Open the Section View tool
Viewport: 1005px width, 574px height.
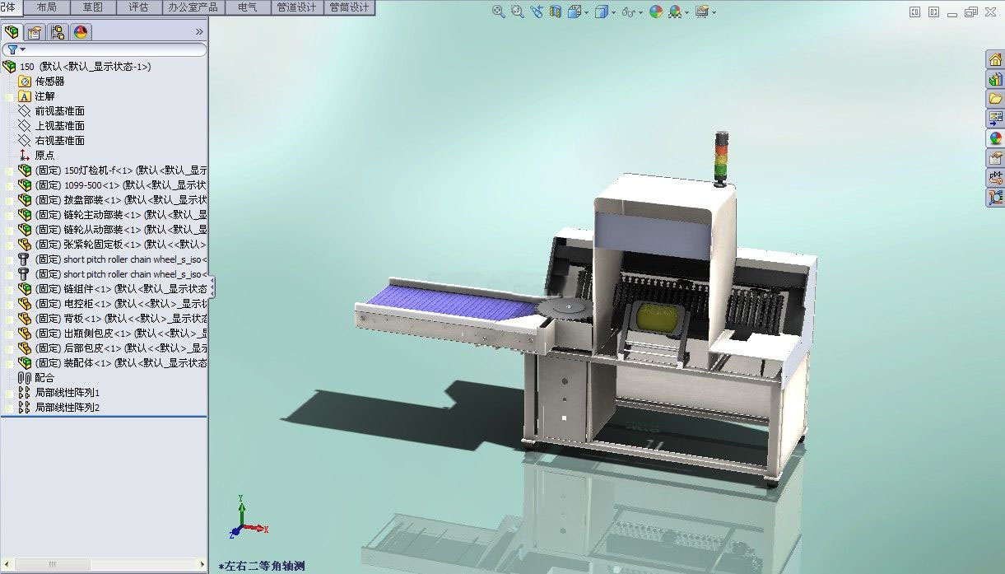click(556, 12)
